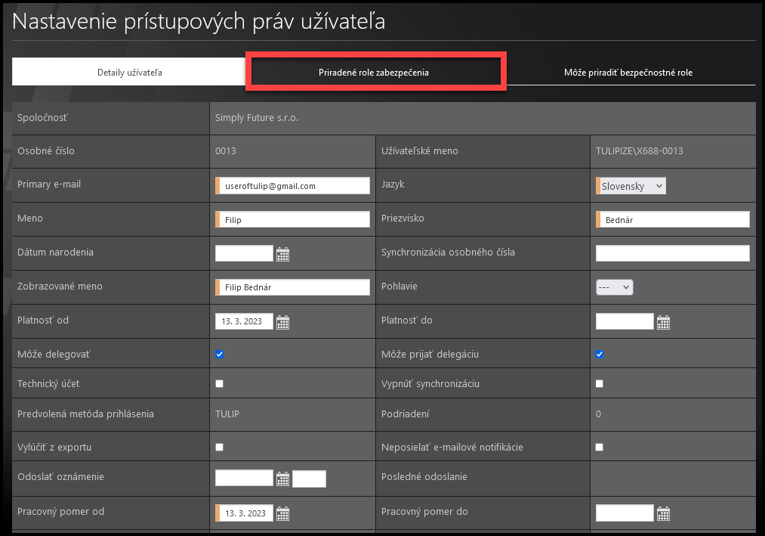Image resolution: width=765 pixels, height=536 pixels.
Task: Click calendar icon beside Odoslať oznámenie
Action: point(282,479)
